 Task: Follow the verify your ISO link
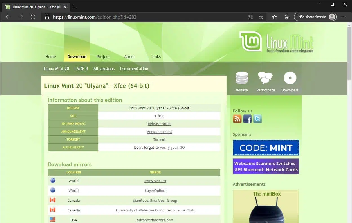pos(172,147)
